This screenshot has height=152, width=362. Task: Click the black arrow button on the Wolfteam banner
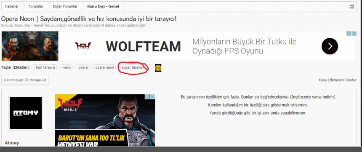click(x=330, y=46)
